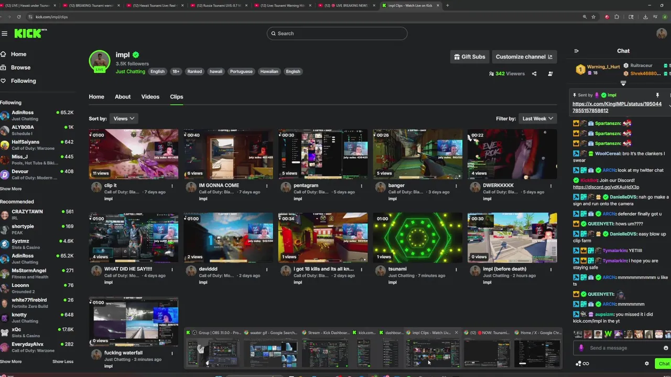Collapse recommended with Show Less
This screenshot has height=377, width=671.
coord(63,361)
